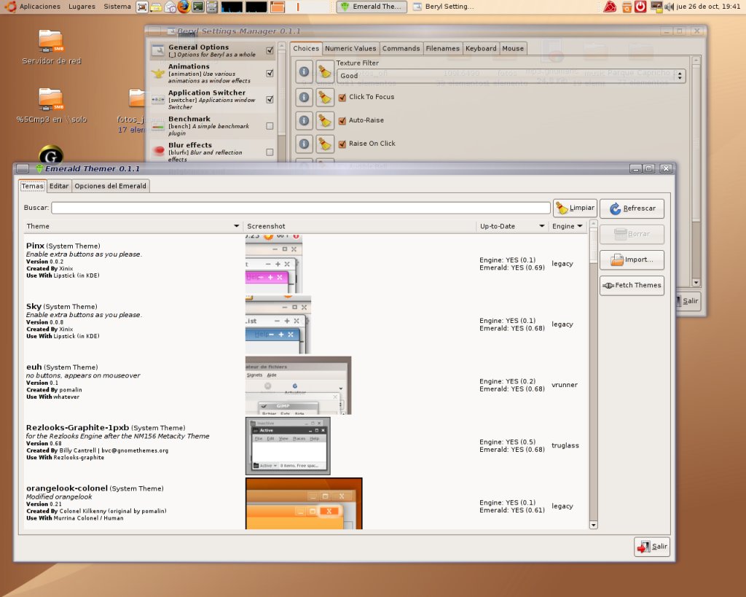Click the lock screen icon in the panel

point(656,7)
